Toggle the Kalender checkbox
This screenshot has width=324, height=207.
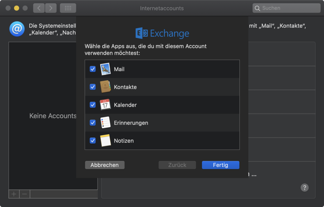coord(92,105)
